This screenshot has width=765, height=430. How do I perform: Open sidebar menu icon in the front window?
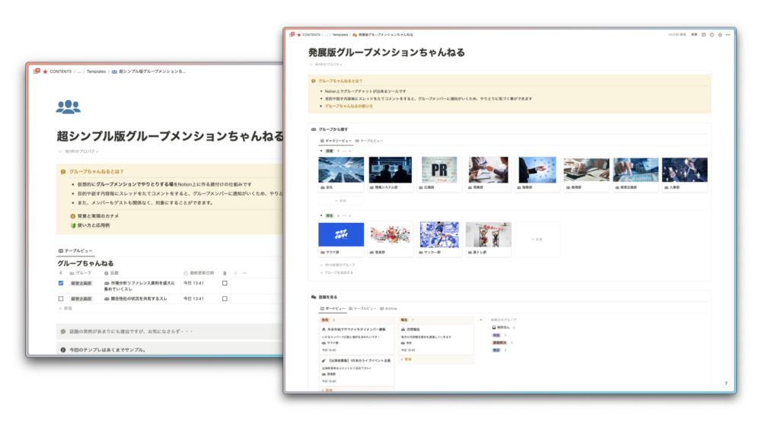point(292,34)
